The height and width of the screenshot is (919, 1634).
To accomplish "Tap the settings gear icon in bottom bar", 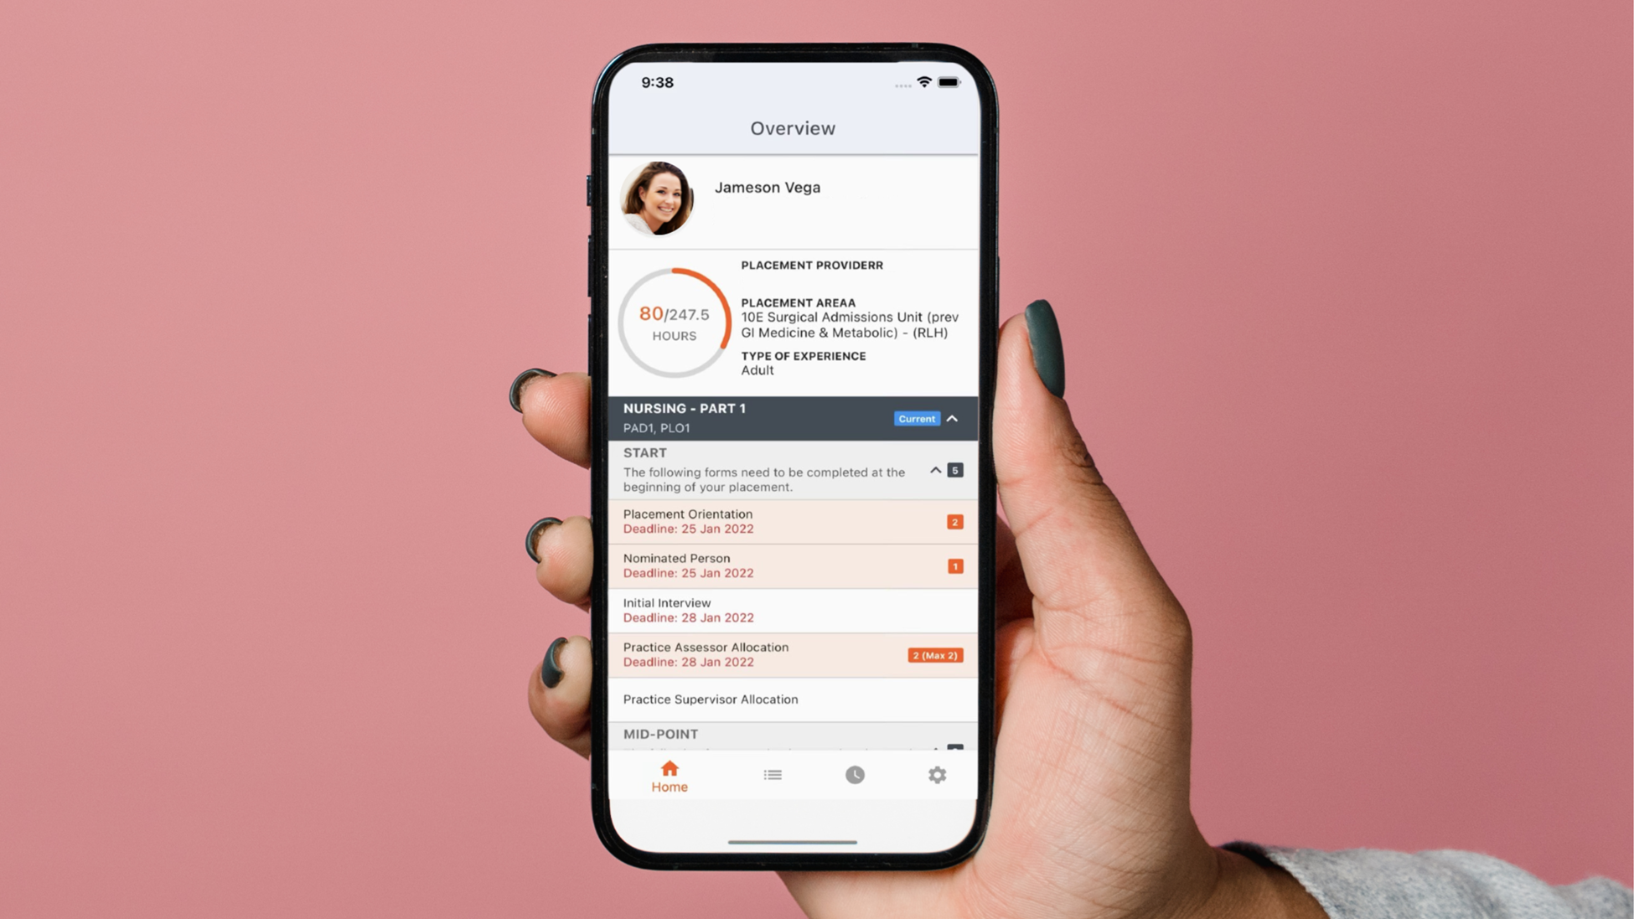I will (x=937, y=774).
